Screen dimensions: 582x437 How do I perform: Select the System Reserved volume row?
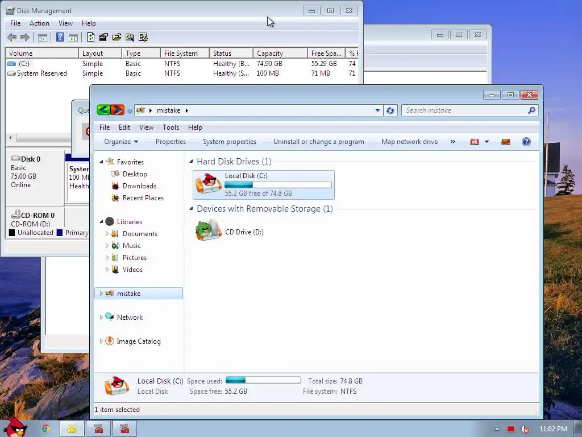point(181,73)
